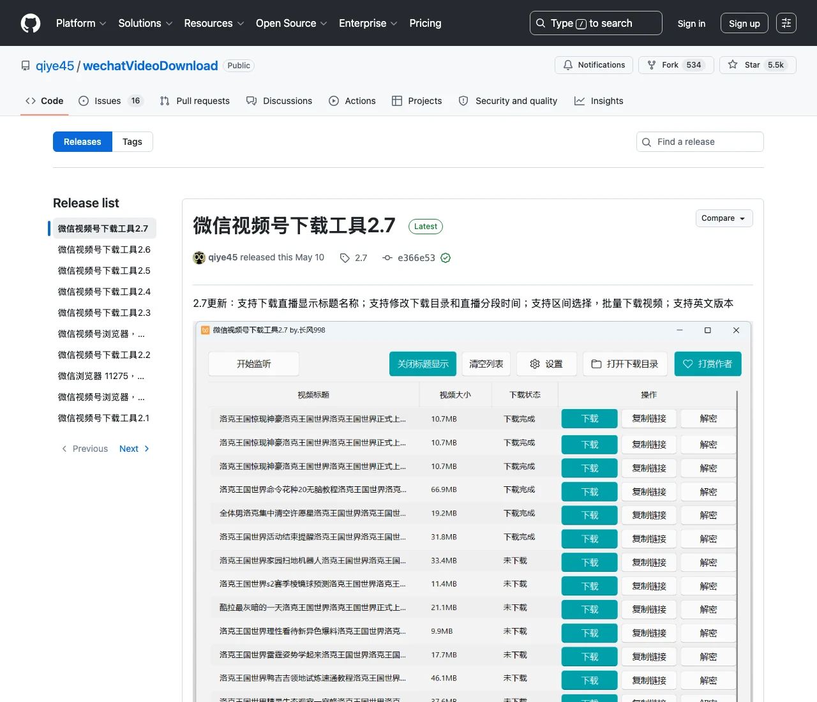Click the verified commit checkmark icon

[x=446, y=258]
